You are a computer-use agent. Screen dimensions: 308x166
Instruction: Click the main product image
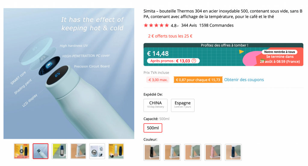(69, 73)
